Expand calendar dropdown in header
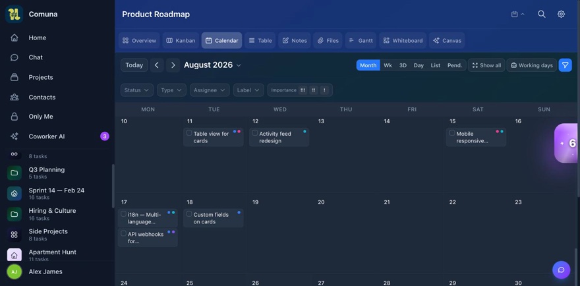The width and height of the screenshot is (580, 286). point(518,14)
